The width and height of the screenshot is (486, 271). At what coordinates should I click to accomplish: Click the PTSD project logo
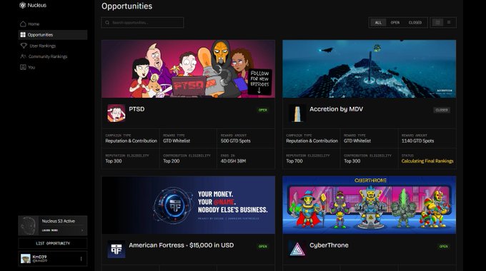pyautogui.click(x=116, y=113)
